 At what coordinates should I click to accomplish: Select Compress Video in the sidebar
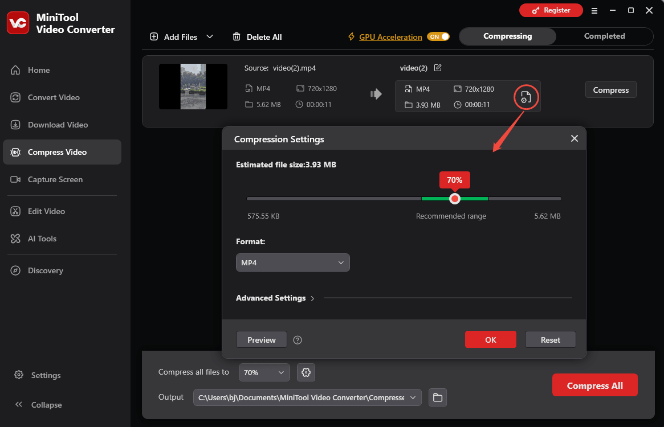(x=62, y=152)
